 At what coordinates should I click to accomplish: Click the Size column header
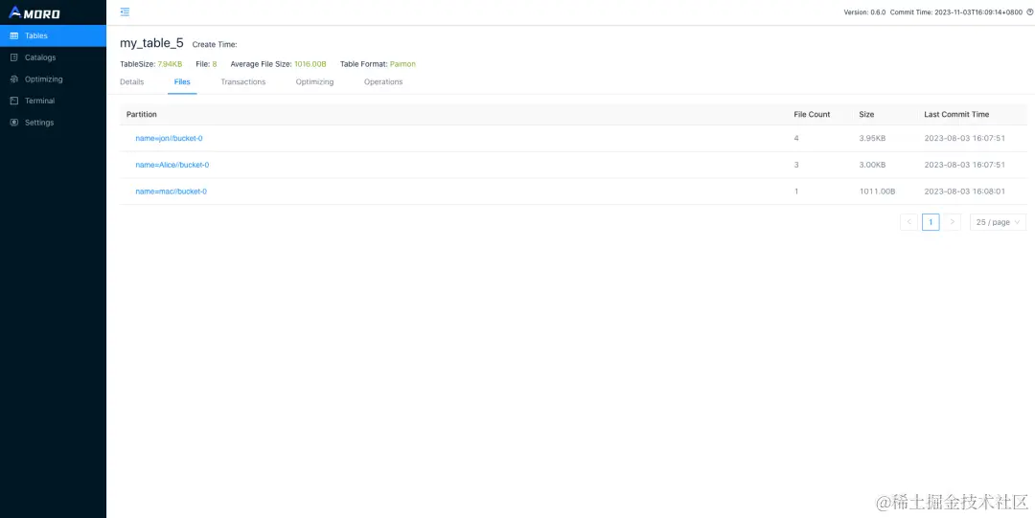click(866, 114)
